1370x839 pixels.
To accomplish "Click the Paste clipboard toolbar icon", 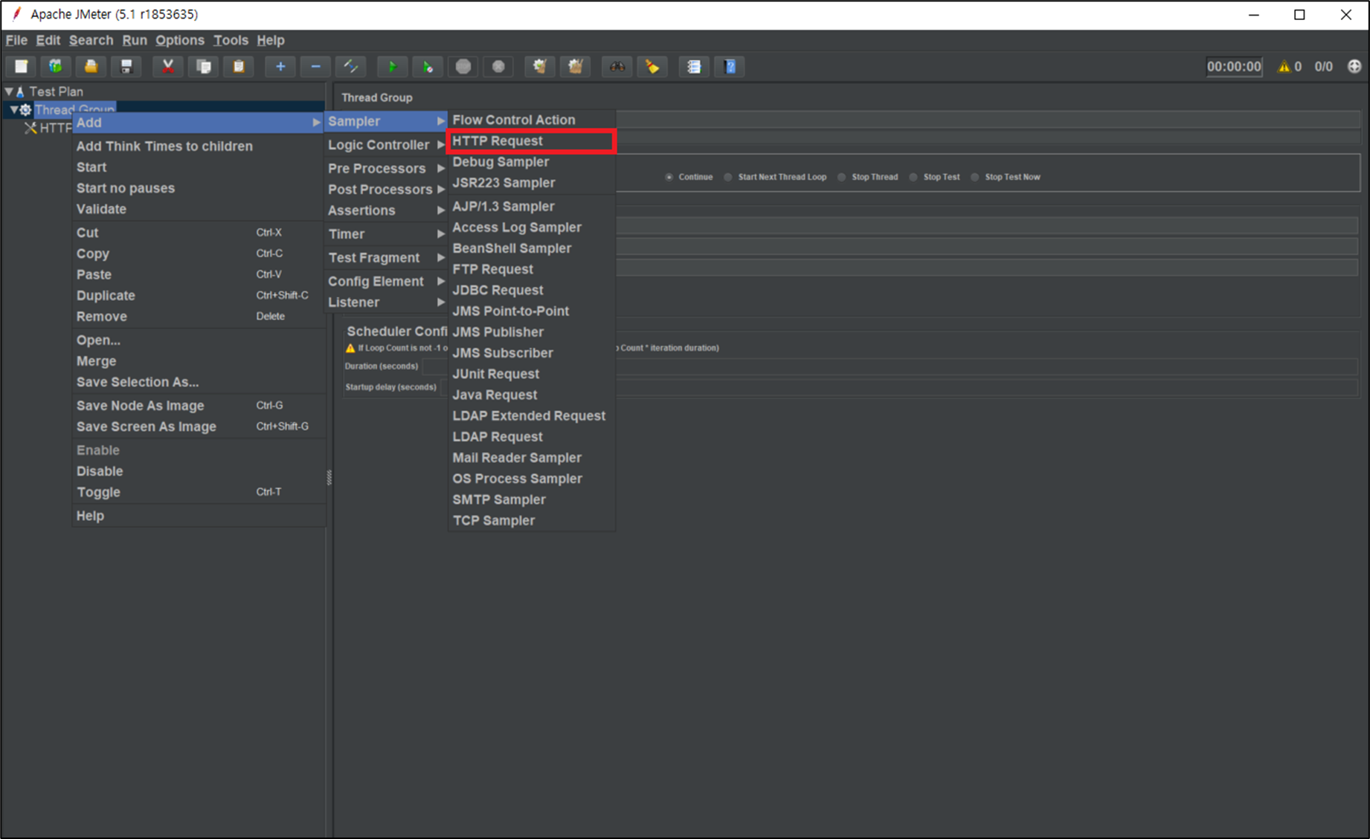I will [x=239, y=67].
